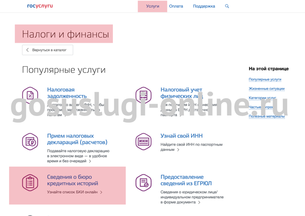Open Сведения о бюро кредитных историй
The image size is (305, 216).
72,180
